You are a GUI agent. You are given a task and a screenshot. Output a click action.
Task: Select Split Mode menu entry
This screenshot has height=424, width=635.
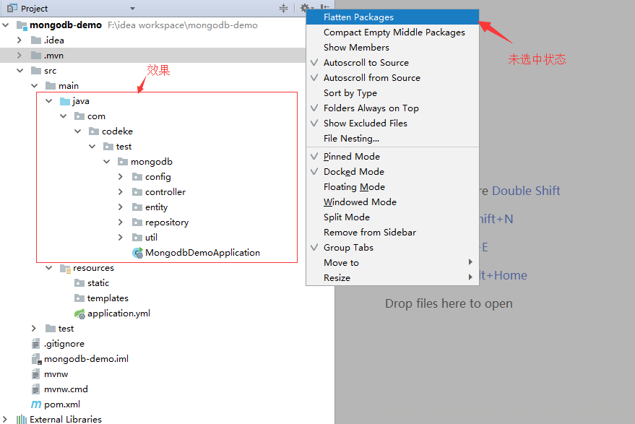coord(346,217)
